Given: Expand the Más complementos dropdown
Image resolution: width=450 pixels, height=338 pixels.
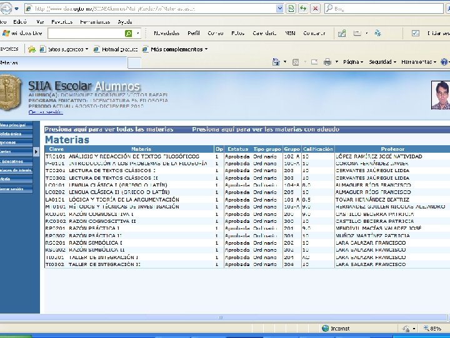Looking at the screenshot, I should pos(206,49).
